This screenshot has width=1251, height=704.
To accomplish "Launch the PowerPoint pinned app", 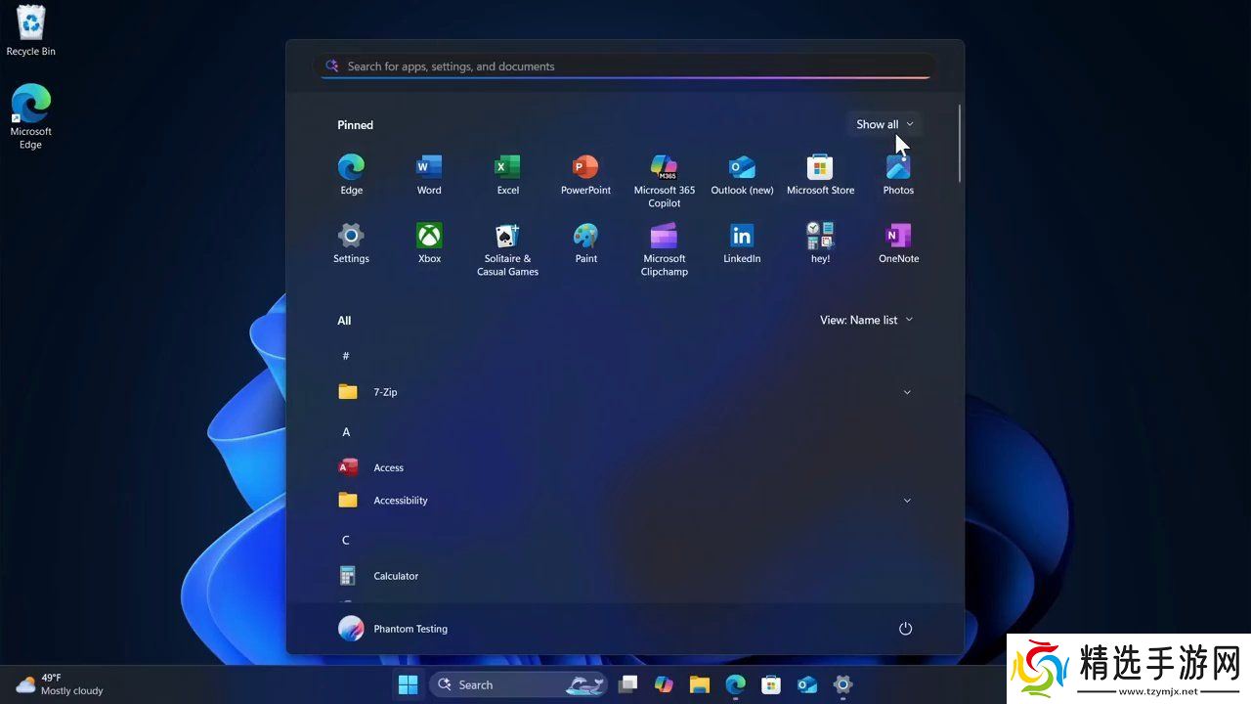I will [585, 175].
